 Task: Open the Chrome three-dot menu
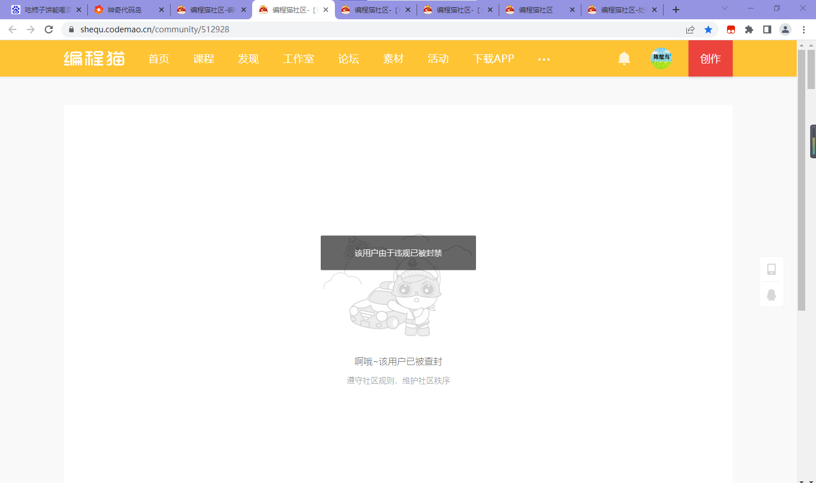click(804, 29)
